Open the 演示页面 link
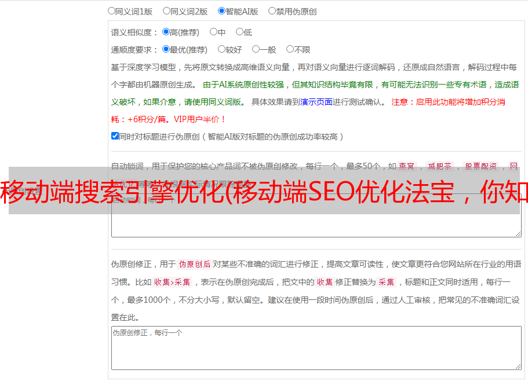528x381 pixels. (x=316, y=102)
